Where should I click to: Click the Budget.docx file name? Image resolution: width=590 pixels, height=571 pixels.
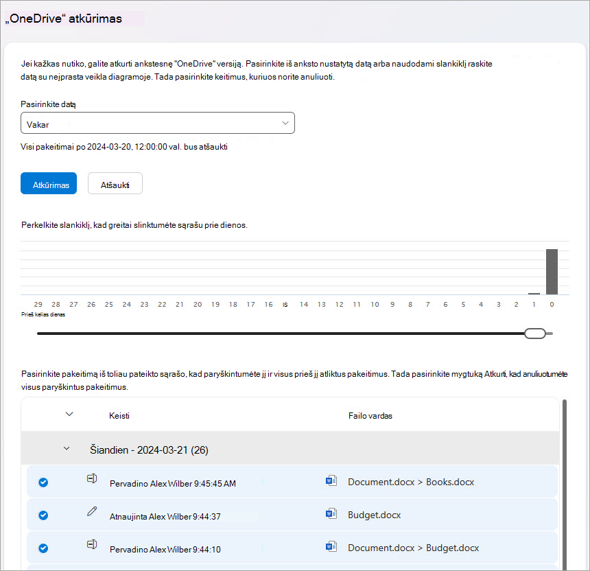pyautogui.click(x=375, y=515)
